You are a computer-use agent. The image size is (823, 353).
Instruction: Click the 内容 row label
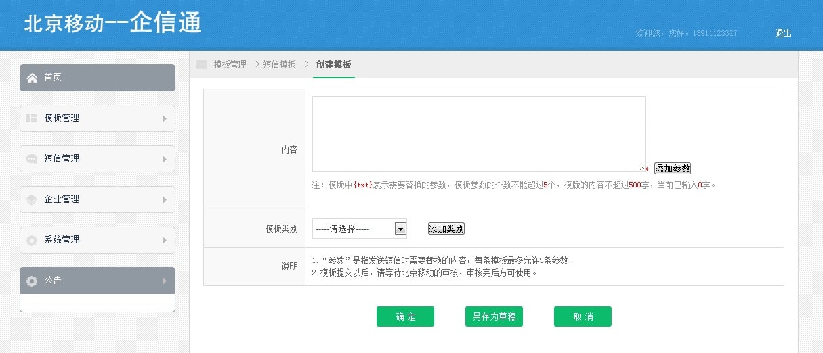[x=290, y=149]
